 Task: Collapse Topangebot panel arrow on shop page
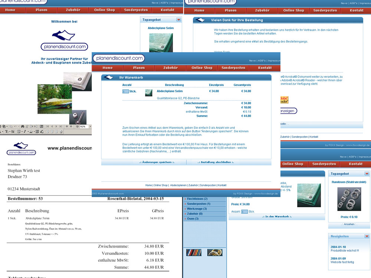click(x=367, y=173)
